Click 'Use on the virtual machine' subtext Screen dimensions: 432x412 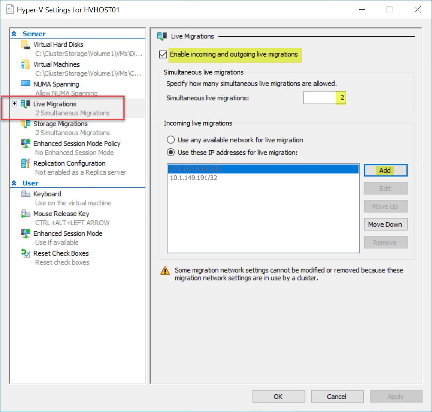73,203
